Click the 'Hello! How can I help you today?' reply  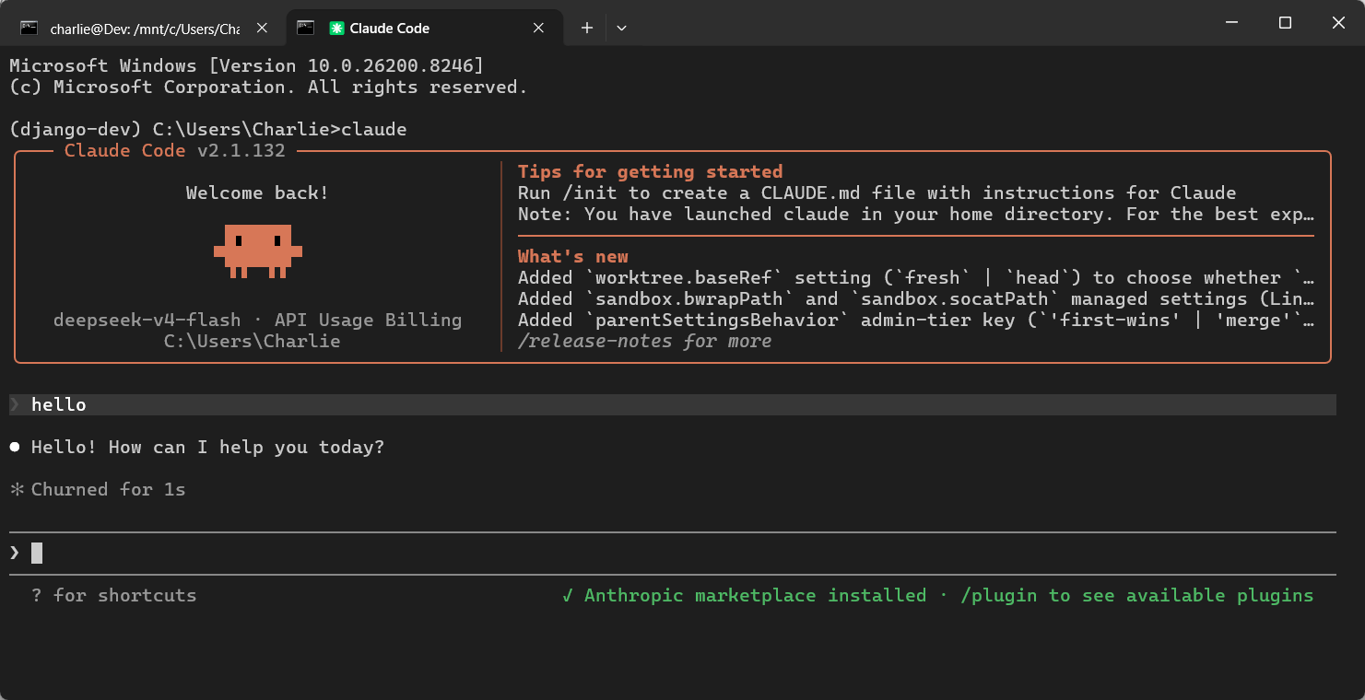click(207, 448)
